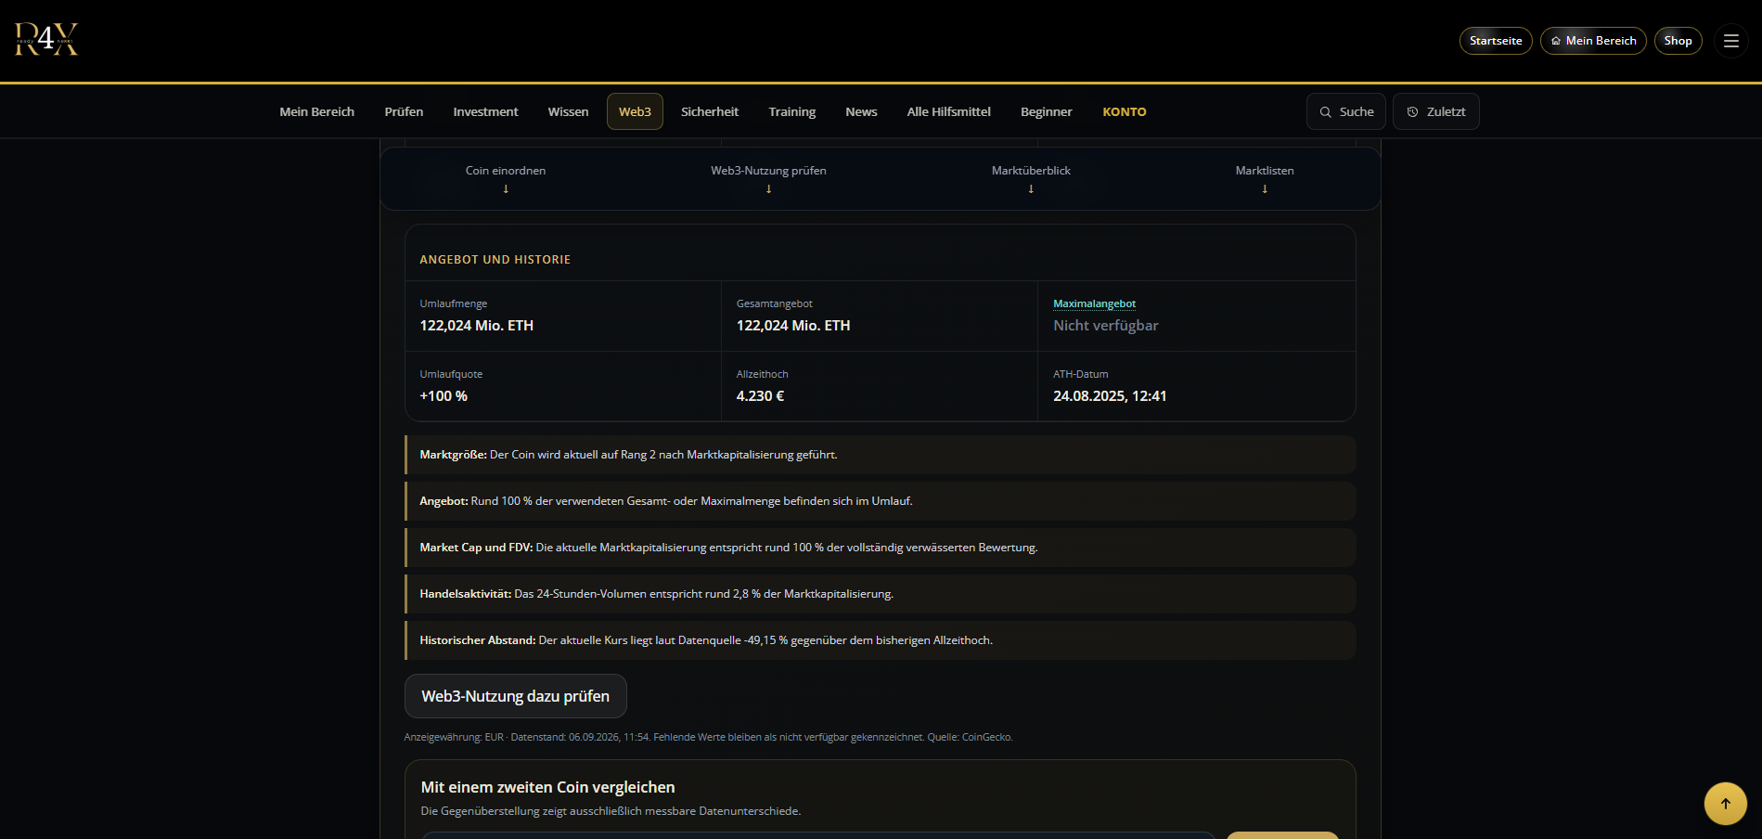Open the Mein Bereich top-right button
Screen dimensions: 1762x839
[x=1593, y=41]
